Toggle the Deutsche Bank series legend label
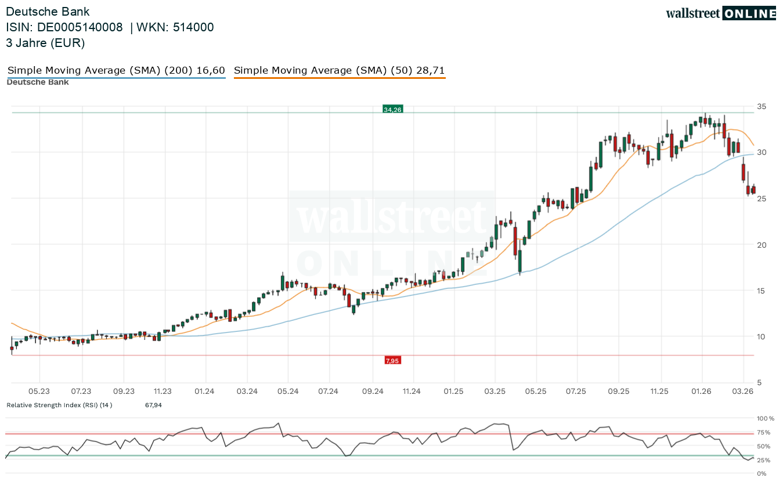This screenshot has width=783, height=489. 38,82
